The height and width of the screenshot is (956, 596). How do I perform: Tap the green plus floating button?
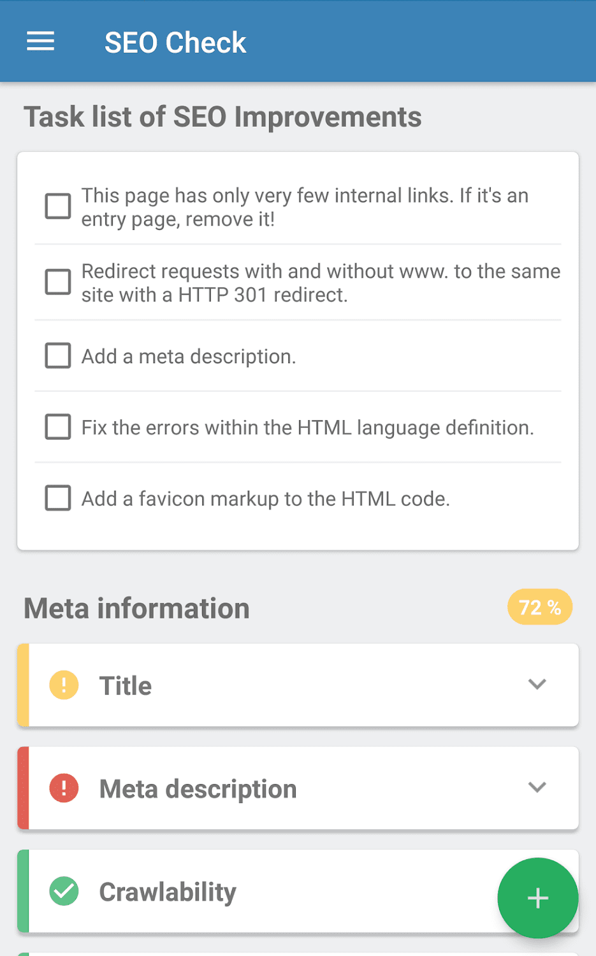[537, 898]
